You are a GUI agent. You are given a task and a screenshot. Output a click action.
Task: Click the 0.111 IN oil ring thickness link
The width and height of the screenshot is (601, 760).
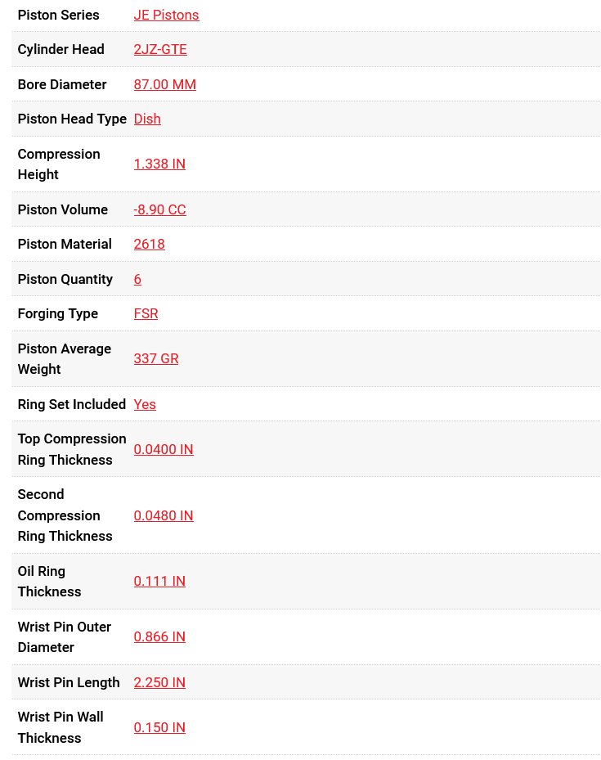pos(159,581)
